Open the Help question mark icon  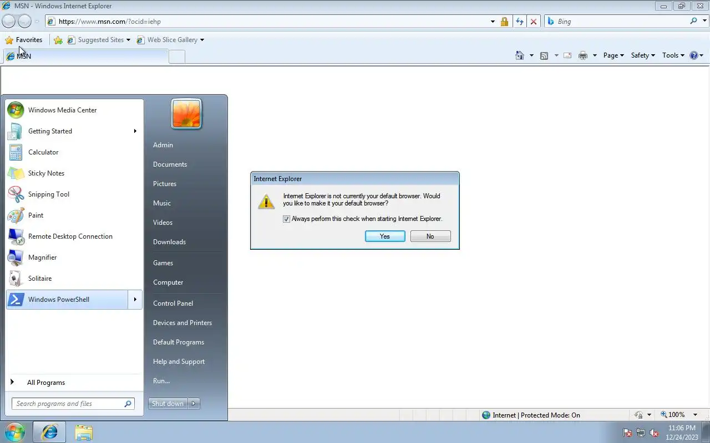point(693,55)
